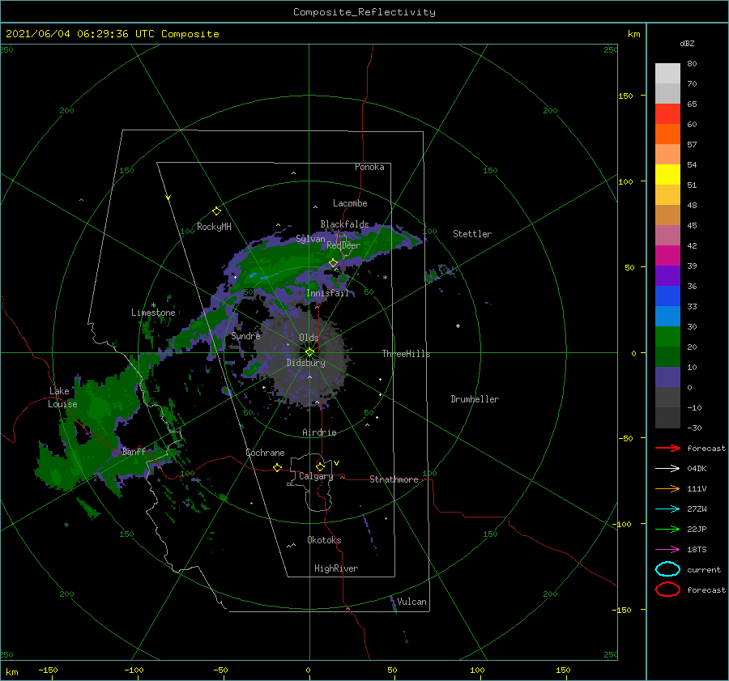Click the yellow diamond marker near RedDeer
729x681 pixels.
[x=333, y=263]
